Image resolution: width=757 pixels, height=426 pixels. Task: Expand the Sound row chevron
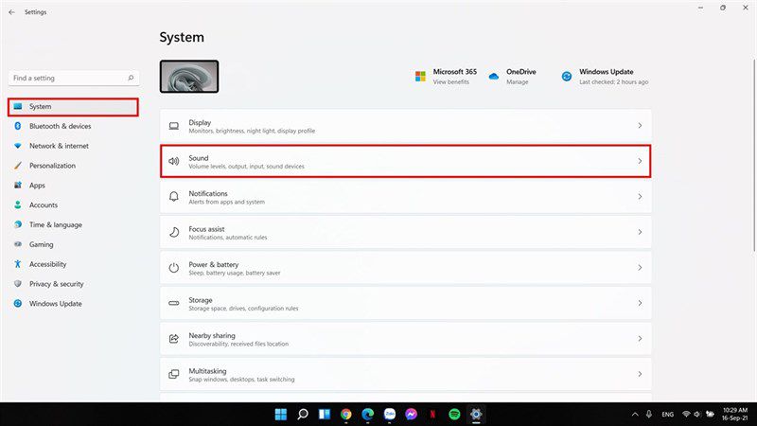(x=640, y=161)
